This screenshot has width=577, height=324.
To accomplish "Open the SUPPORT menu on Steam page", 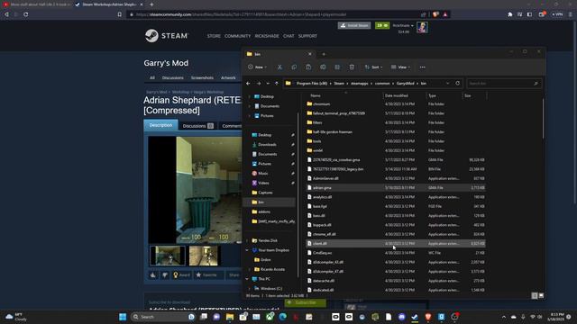I will click(x=307, y=36).
